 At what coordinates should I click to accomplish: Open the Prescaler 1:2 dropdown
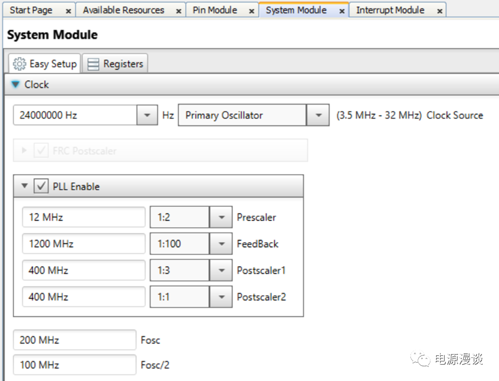click(221, 217)
